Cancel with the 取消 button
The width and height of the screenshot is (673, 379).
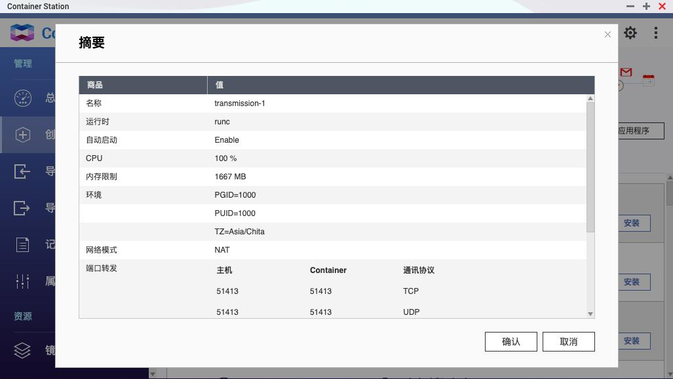pyautogui.click(x=568, y=342)
